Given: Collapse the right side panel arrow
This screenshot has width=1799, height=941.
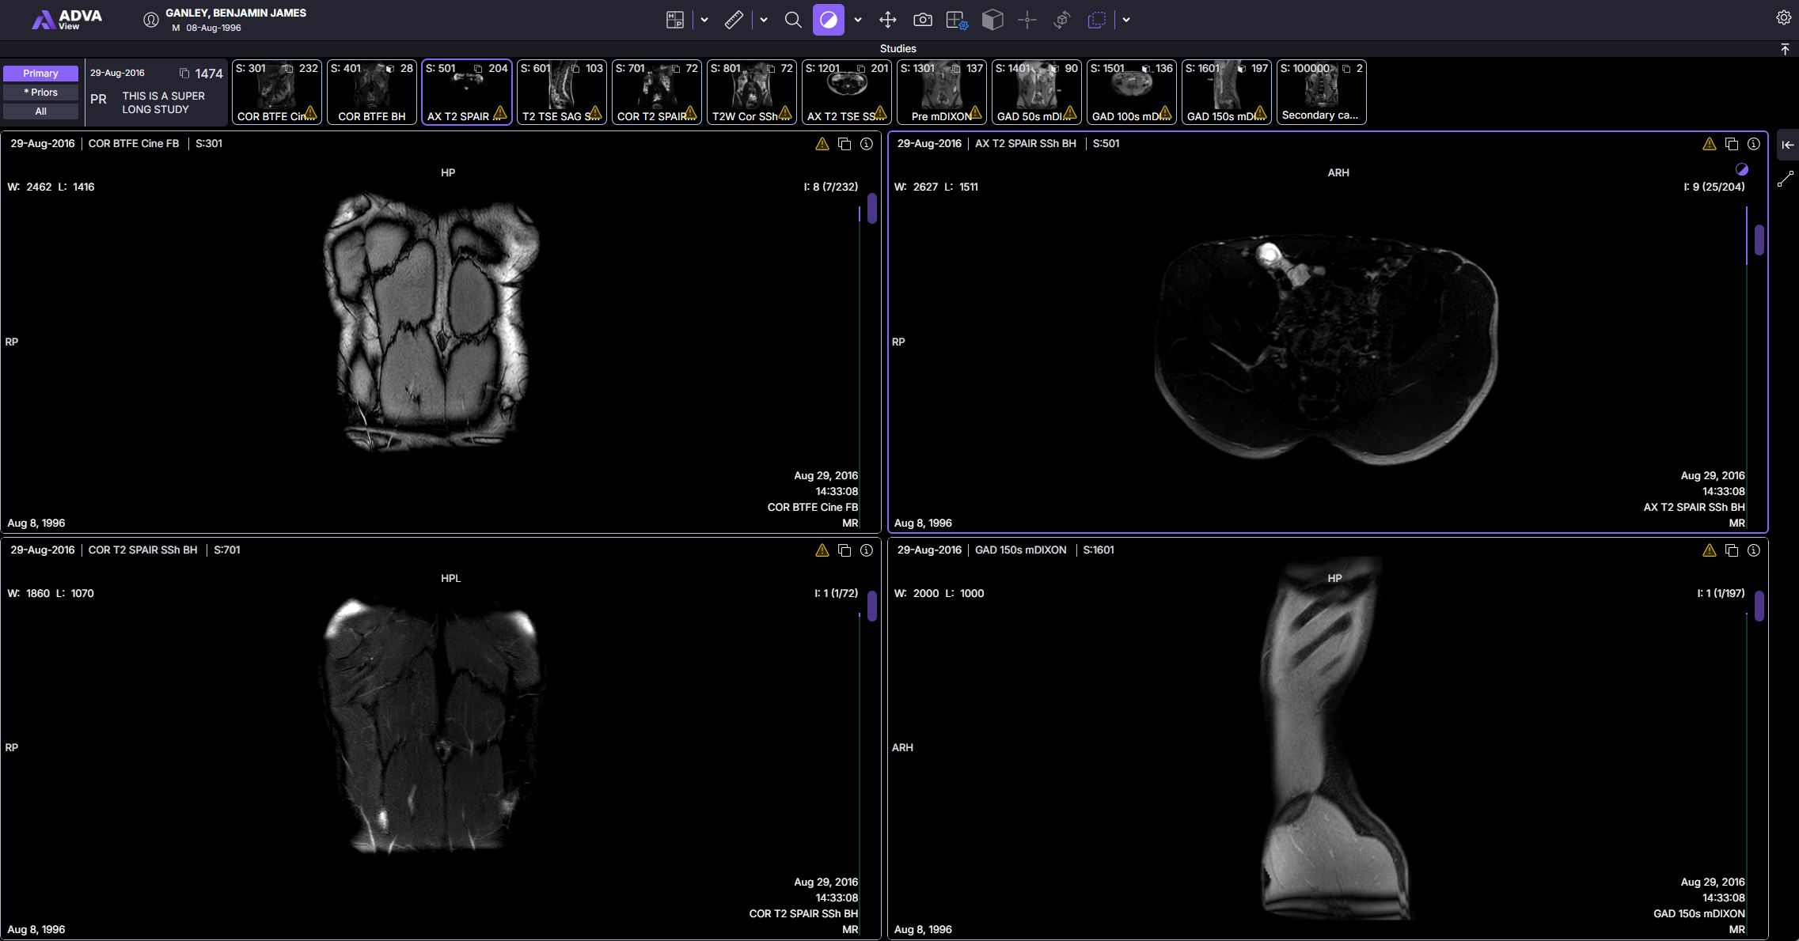Looking at the screenshot, I should click(x=1788, y=145).
